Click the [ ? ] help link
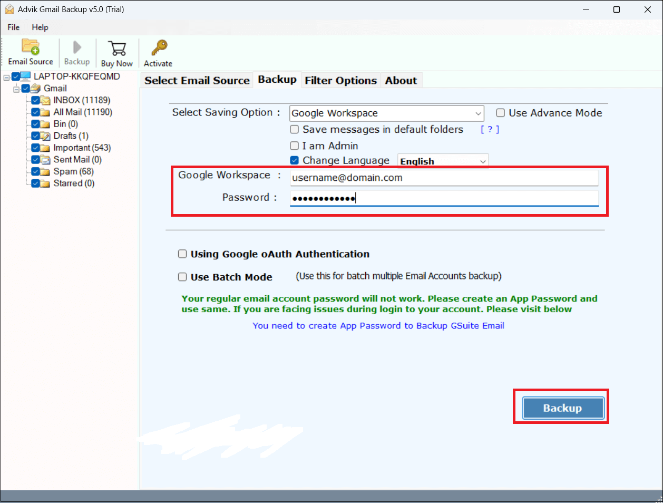This screenshot has height=503, width=663. tap(490, 130)
